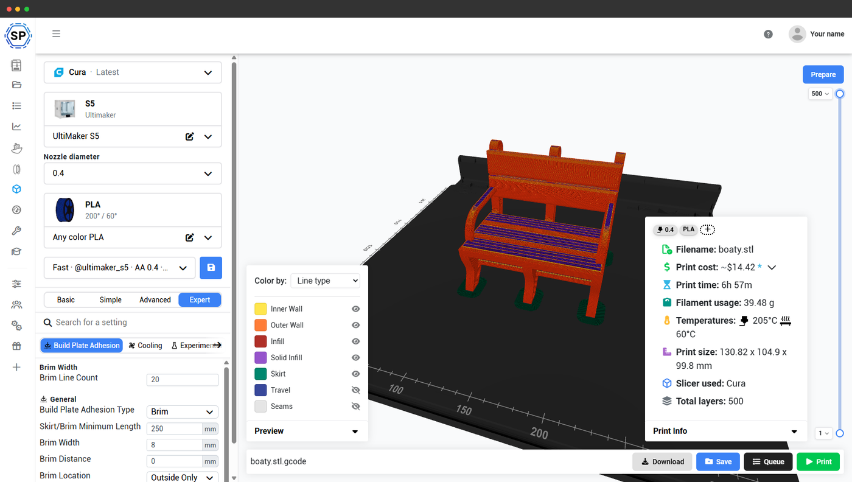The height and width of the screenshot is (482, 852).
Task: Open the Fast @ultimaker_s5 profile dropdown
Action: click(120, 268)
